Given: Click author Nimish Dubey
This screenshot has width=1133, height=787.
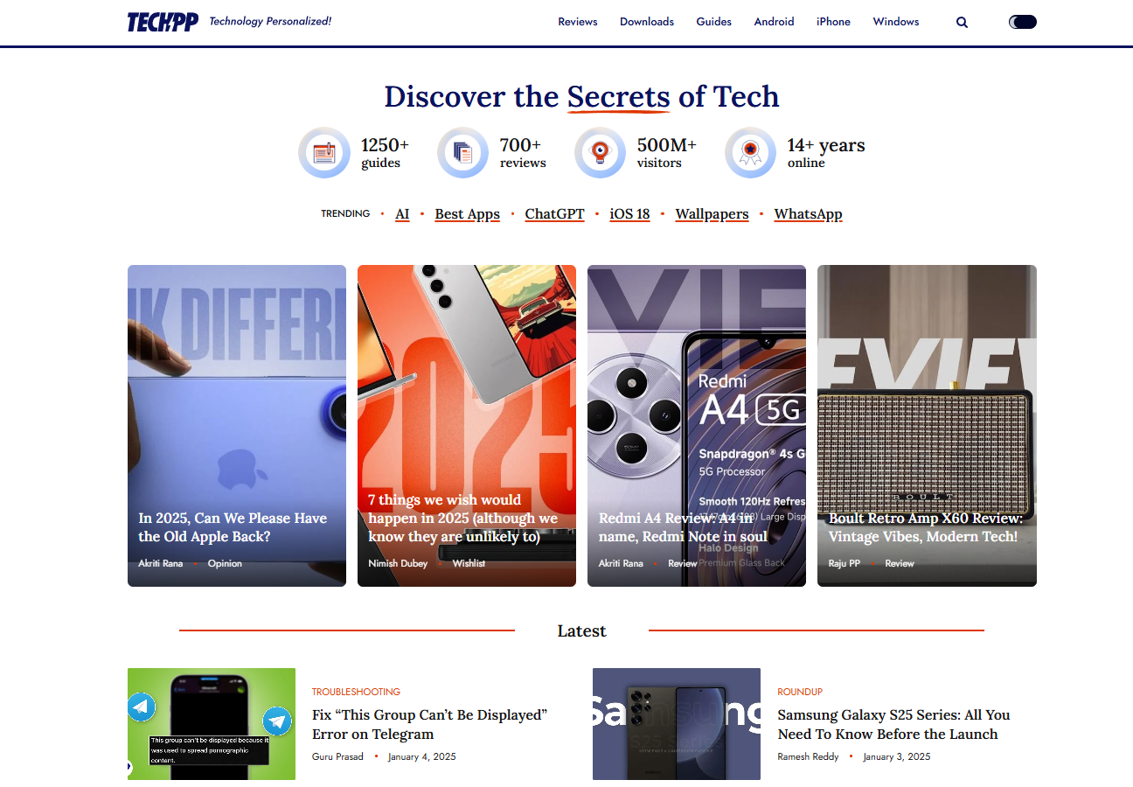Looking at the screenshot, I should coord(398,563).
